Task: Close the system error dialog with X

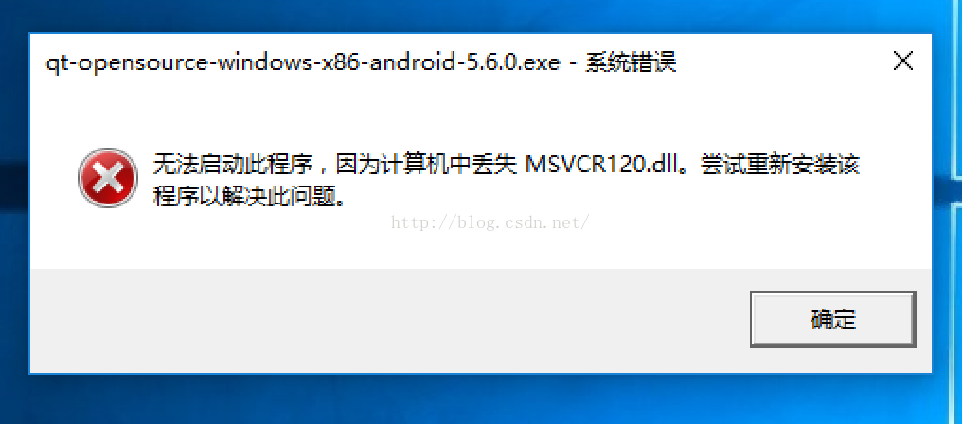Action: pyautogui.click(x=903, y=62)
